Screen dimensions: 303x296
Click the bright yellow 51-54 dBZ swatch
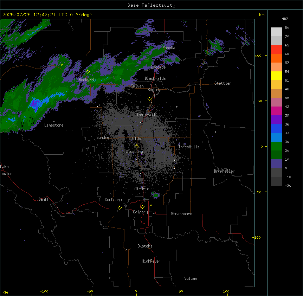[x=276, y=76]
